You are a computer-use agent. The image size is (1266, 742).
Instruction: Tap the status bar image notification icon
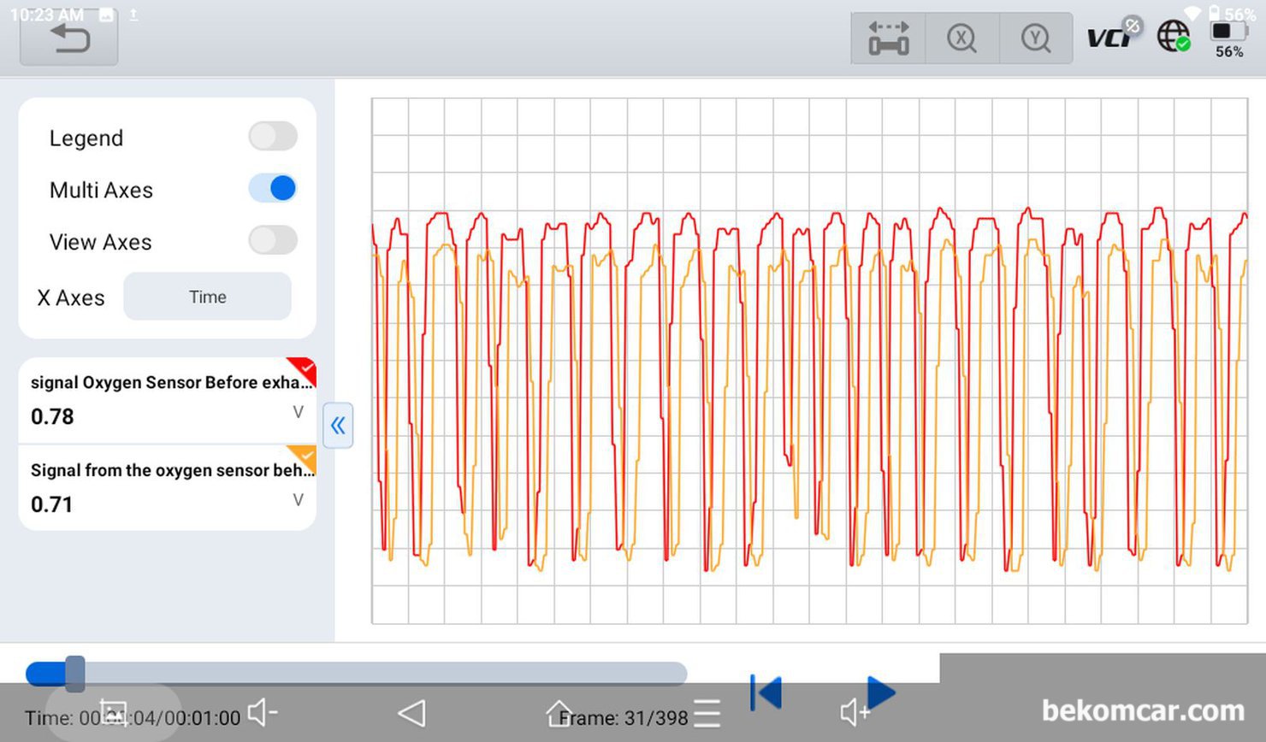point(106,15)
